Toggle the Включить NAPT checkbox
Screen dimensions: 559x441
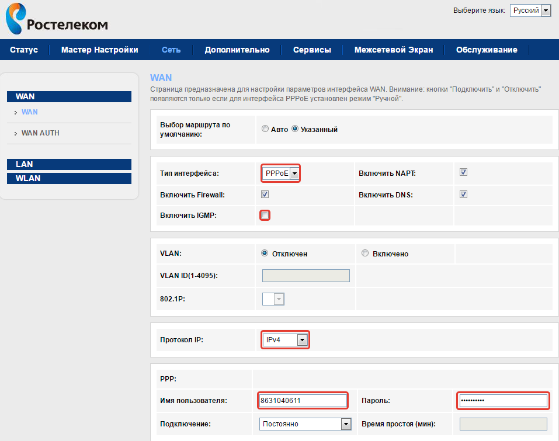[463, 172]
